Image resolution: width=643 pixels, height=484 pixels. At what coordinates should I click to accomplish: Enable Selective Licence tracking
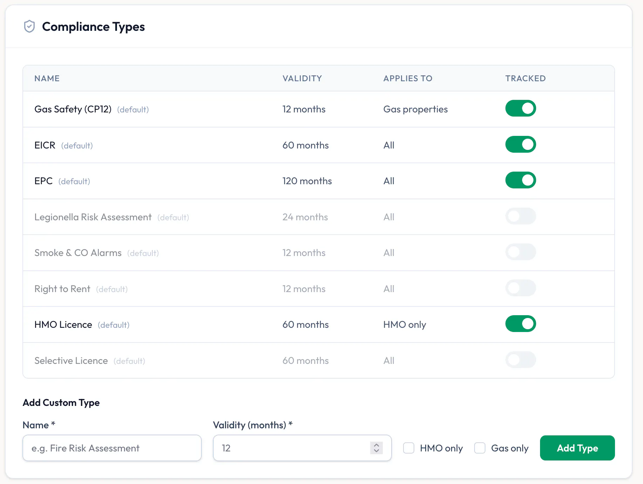pyautogui.click(x=520, y=360)
